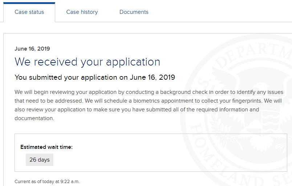Click the 26 days wait time badge
This screenshot has width=292, height=186.
click(x=40, y=160)
